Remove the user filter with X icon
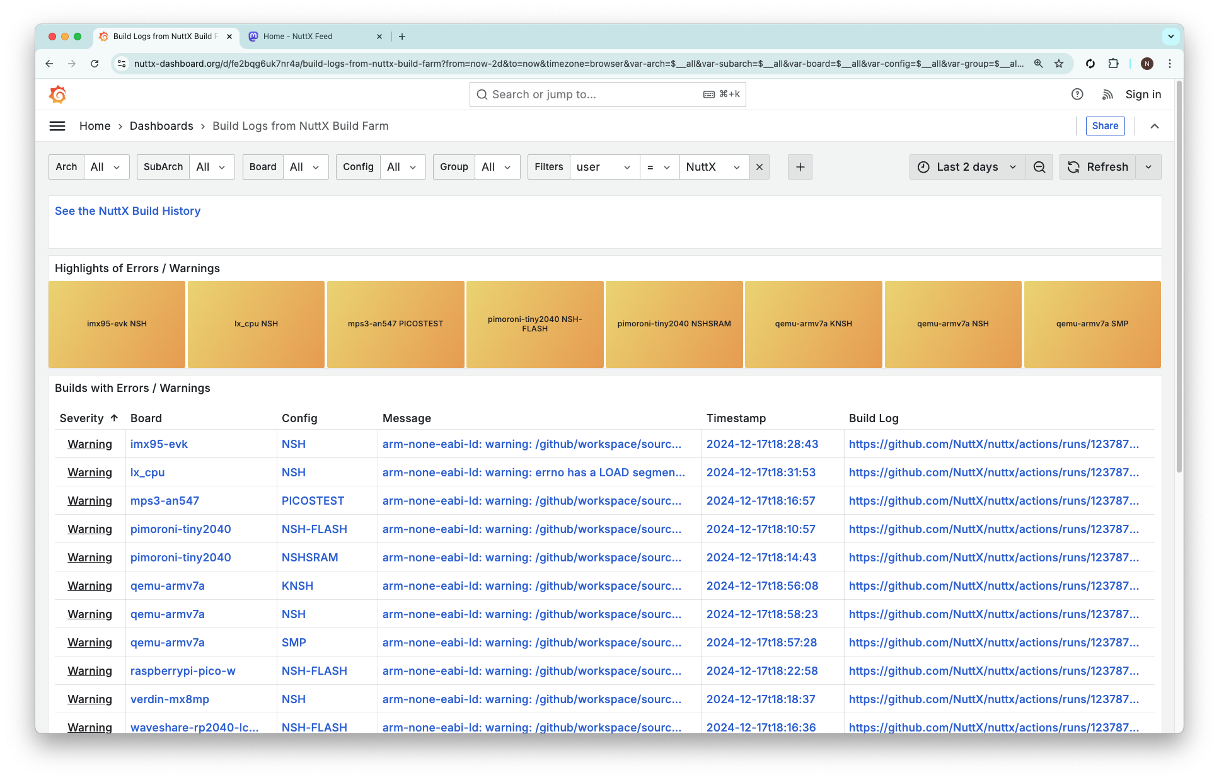This screenshot has height=780, width=1219. coord(760,167)
